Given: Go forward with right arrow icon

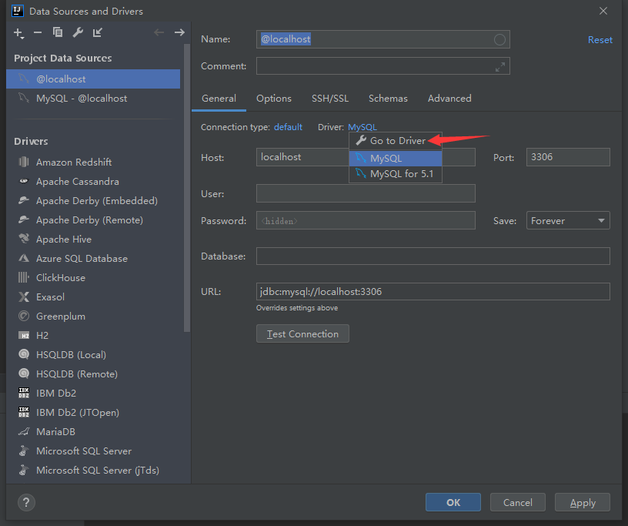Looking at the screenshot, I should [179, 32].
